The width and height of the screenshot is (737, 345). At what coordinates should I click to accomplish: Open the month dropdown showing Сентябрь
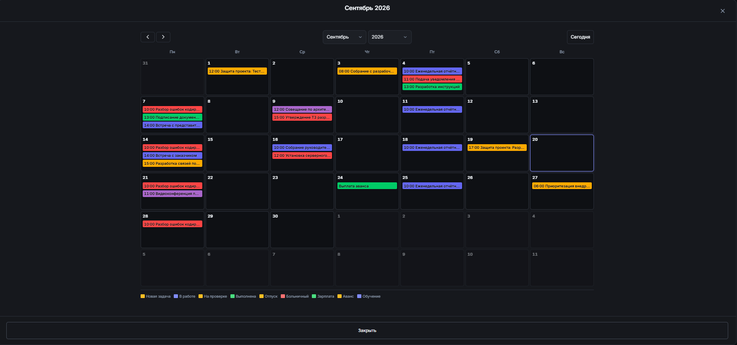344,37
